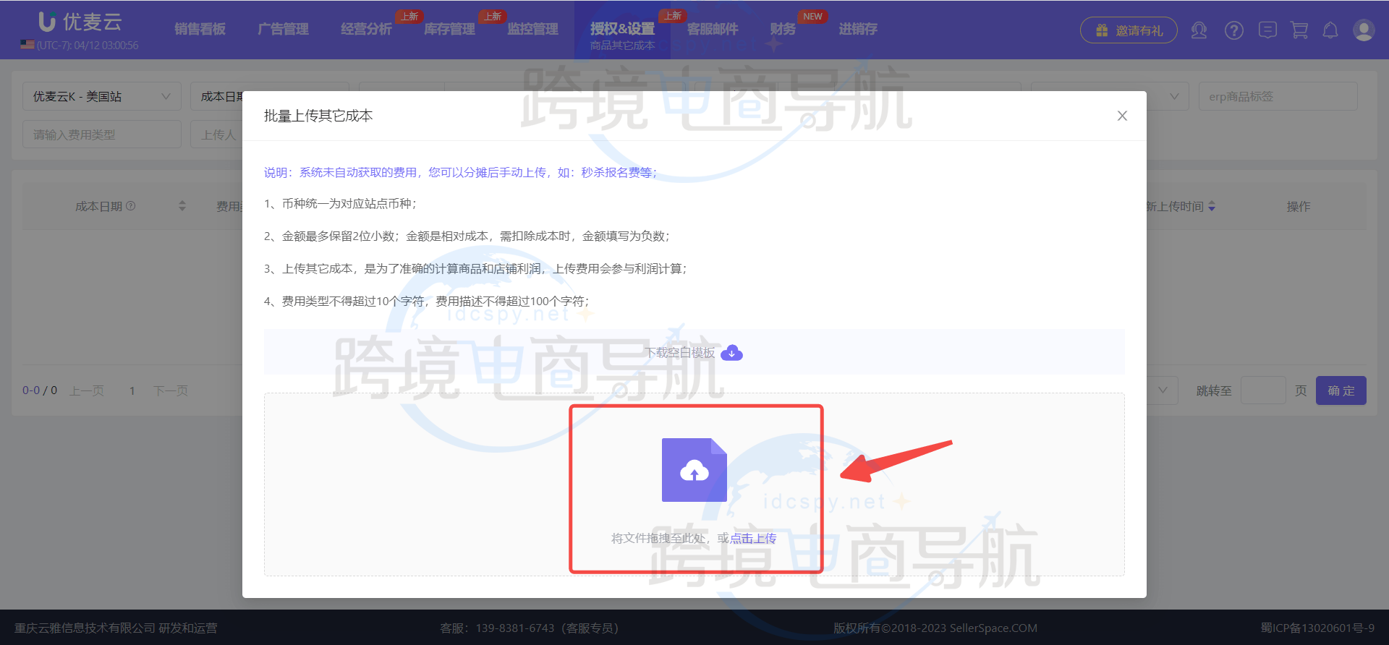Click the shopping cart icon
Screen dimensions: 1389x645
(1299, 30)
